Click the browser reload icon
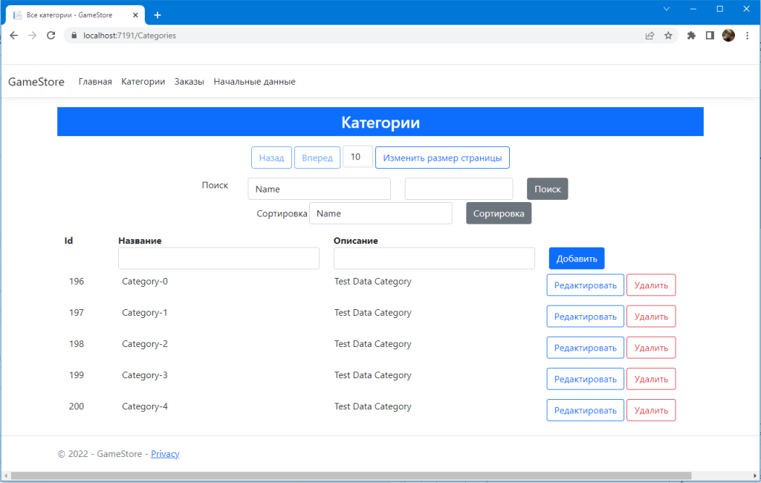The image size is (761, 483). (x=51, y=35)
